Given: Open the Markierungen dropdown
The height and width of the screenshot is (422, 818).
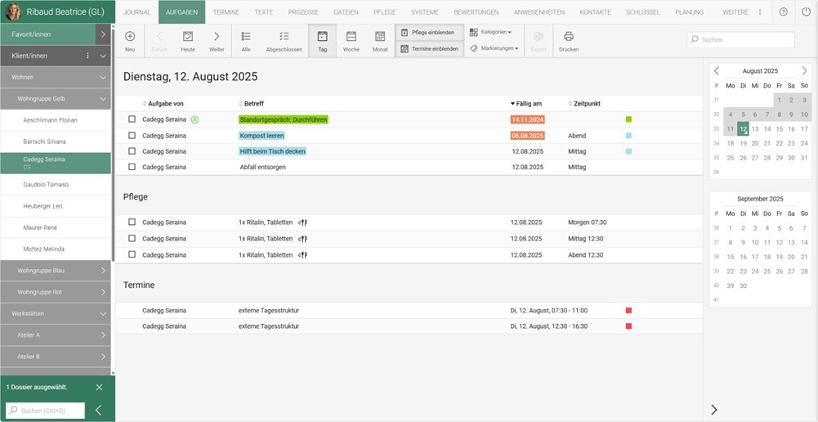Looking at the screenshot, I should [x=494, y=48].
